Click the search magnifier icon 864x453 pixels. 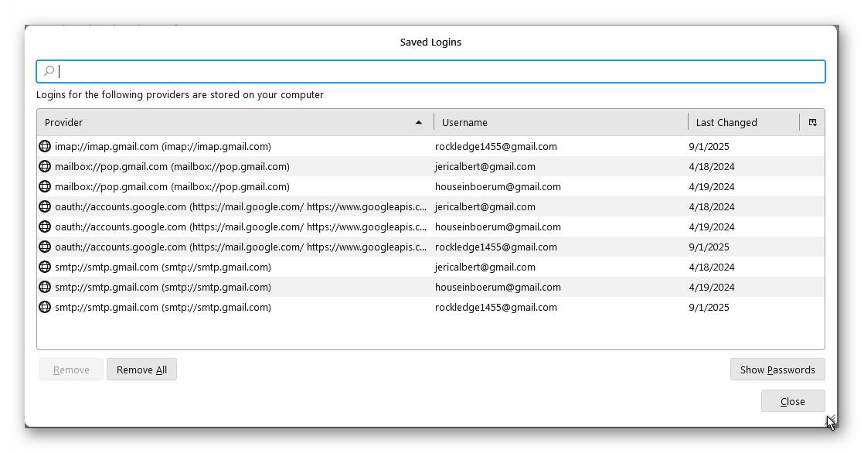click(x=49, y=71)
